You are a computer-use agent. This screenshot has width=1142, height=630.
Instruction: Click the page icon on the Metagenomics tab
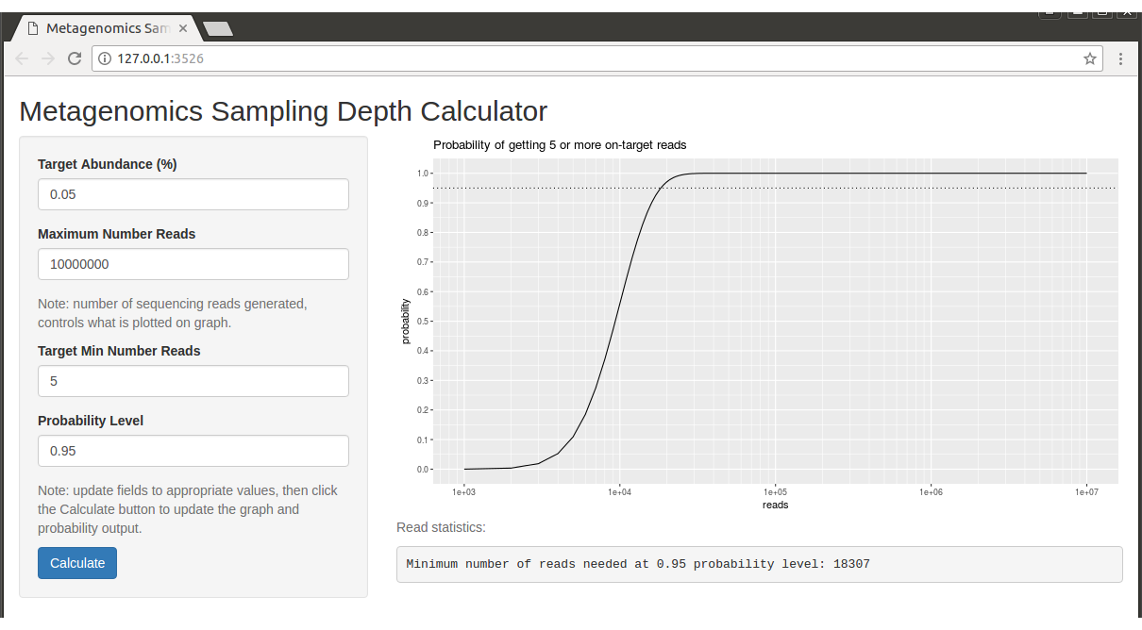[33, 28]
